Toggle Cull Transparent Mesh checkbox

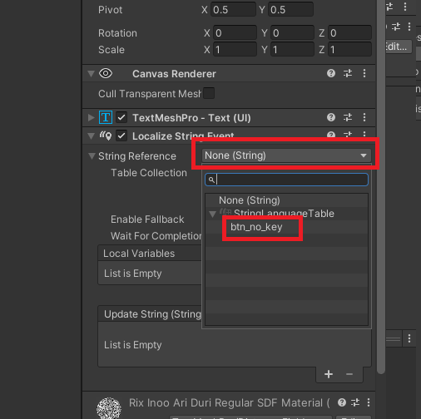point(209,93)
